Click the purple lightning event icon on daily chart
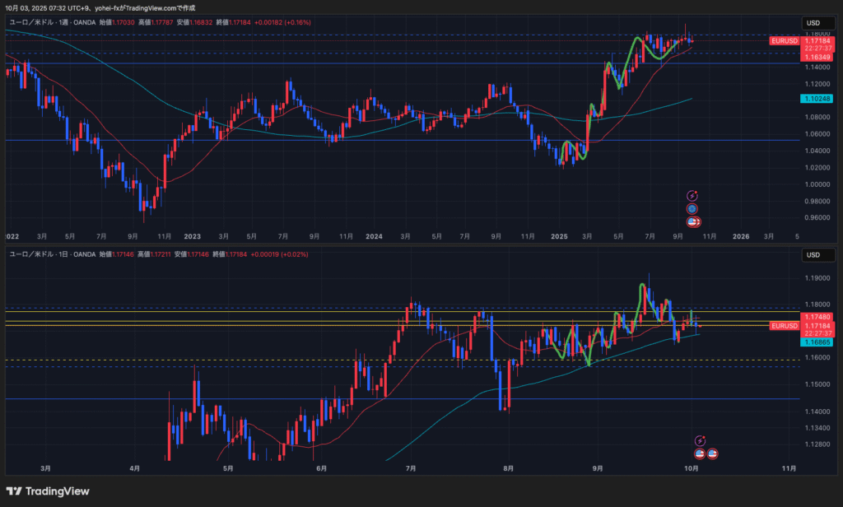Image resolution: width=843 pixels, height=507 pixels. (x=700, y=441)
